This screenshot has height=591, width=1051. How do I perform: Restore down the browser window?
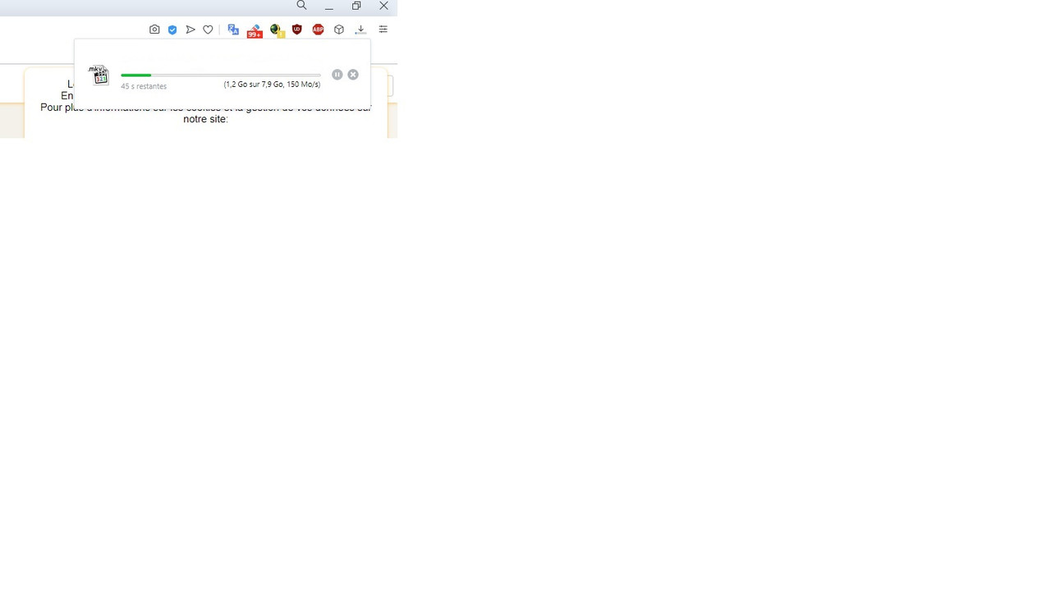tap(356, 6)
